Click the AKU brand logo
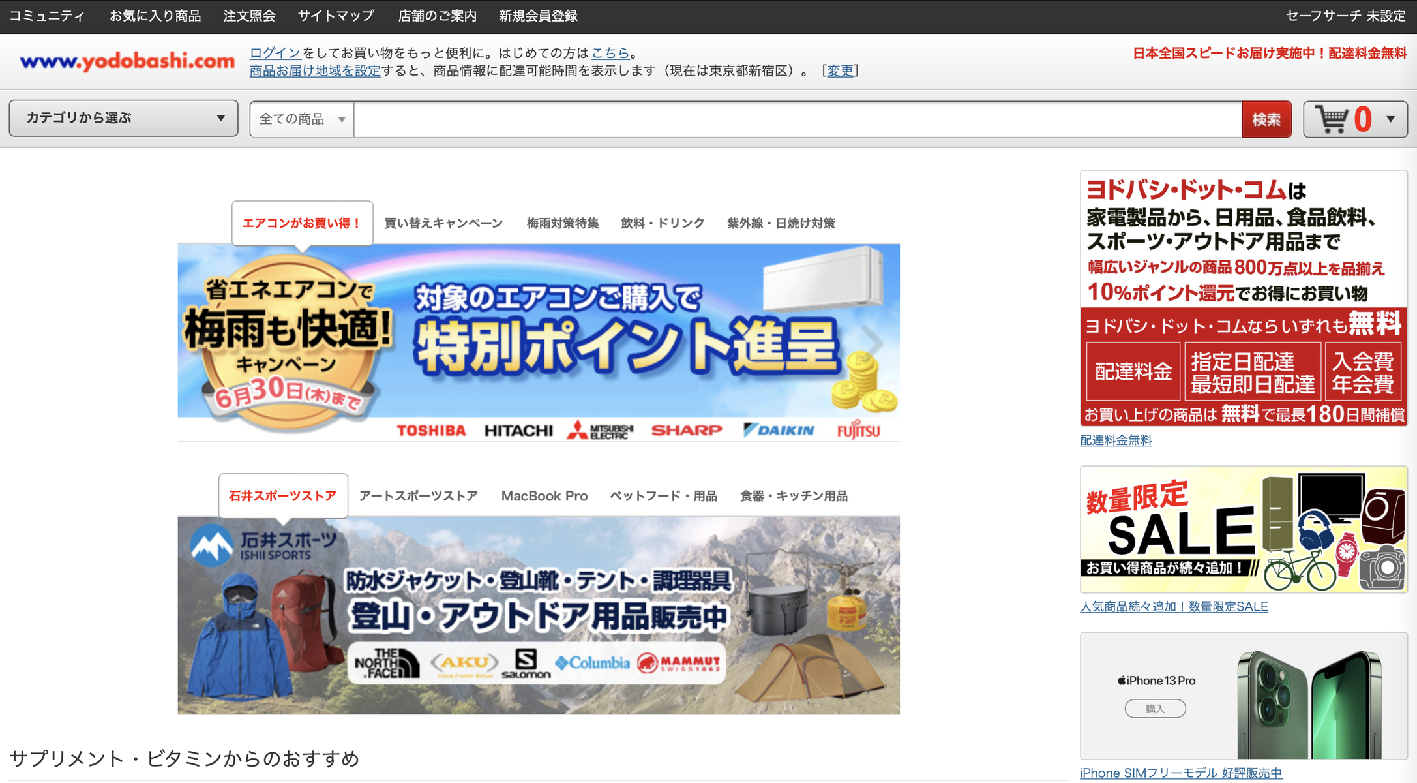This screenshot has height=783, width=1417. 464,664
